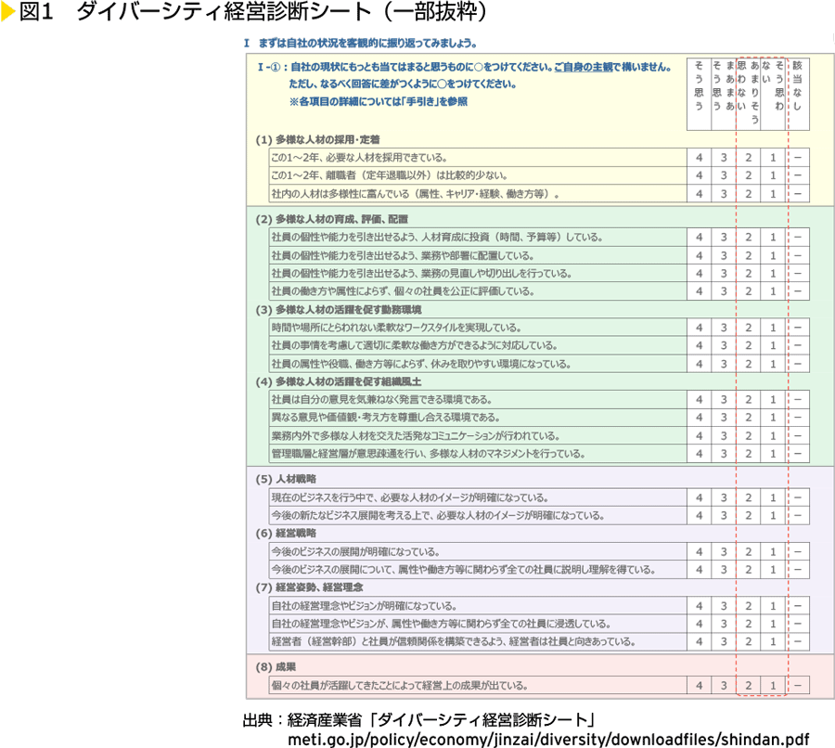The height and width of the screenshot is (748, 835).
Task: Select 2 for 活発なコミュニケーション row
Action: coord(748,435)
